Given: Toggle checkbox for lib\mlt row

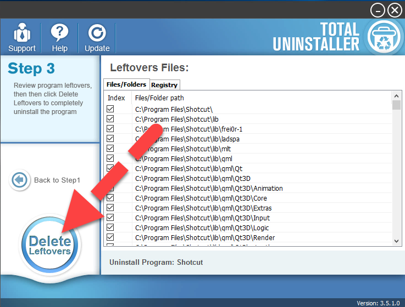Looking at the screenshot, I should (x=110, y=149).
